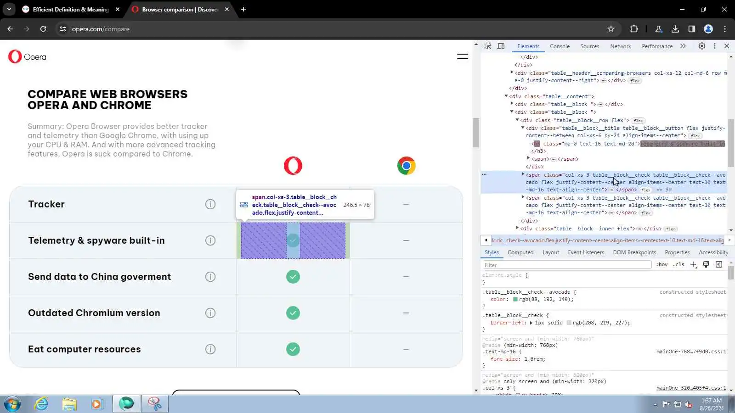Open the mainOne-320 stylesheet source link
The image size is (735, 413).
[691, 388]
